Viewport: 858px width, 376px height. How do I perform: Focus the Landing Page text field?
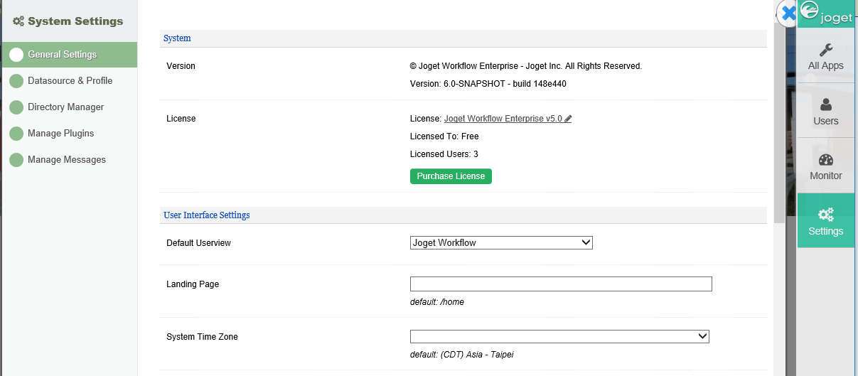(561, 284)
